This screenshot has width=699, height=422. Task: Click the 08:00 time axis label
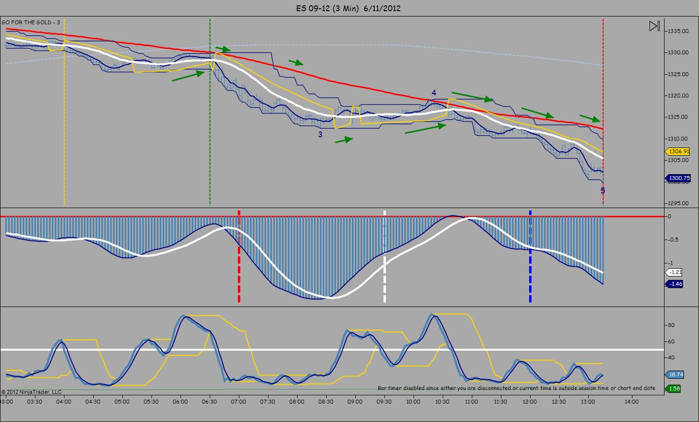tap(297, 402)
